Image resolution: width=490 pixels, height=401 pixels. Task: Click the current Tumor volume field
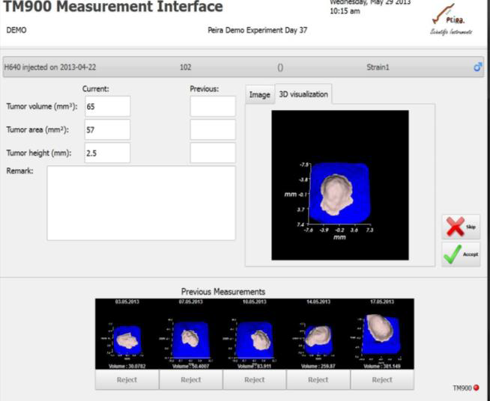(107, 106)
